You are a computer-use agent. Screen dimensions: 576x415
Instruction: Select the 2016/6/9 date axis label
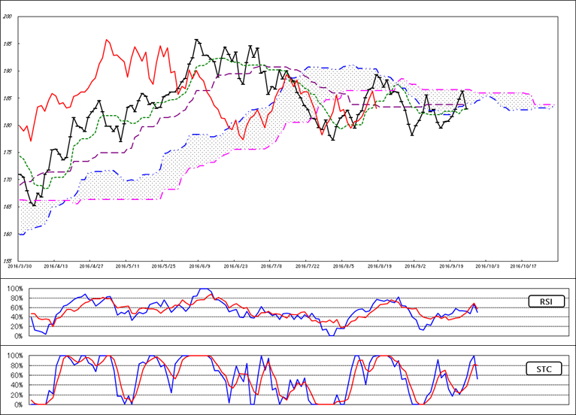point(199,265)
